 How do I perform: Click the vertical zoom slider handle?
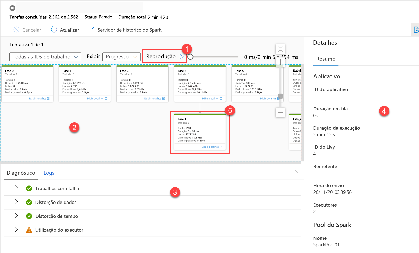[281, 96]
